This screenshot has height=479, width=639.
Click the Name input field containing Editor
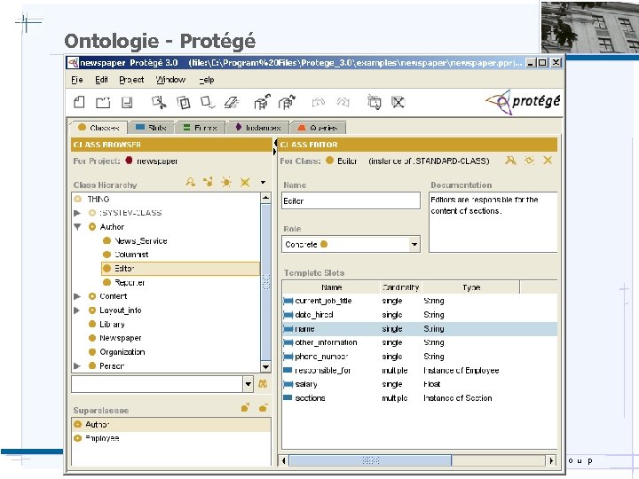[x=351, y=200]
